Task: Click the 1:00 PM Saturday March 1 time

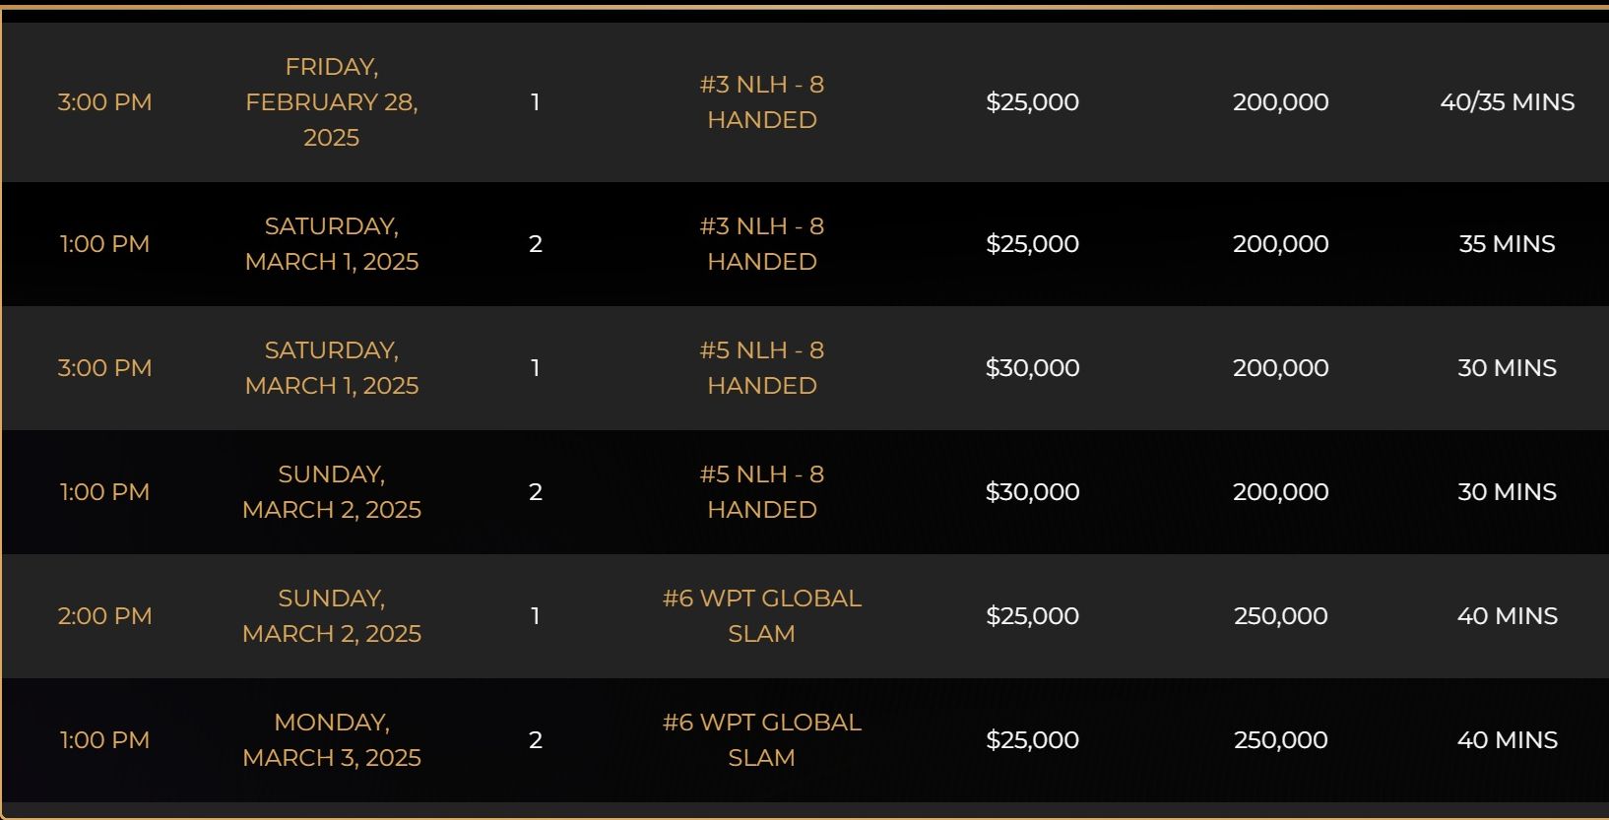Action: (x=104, y=244)
